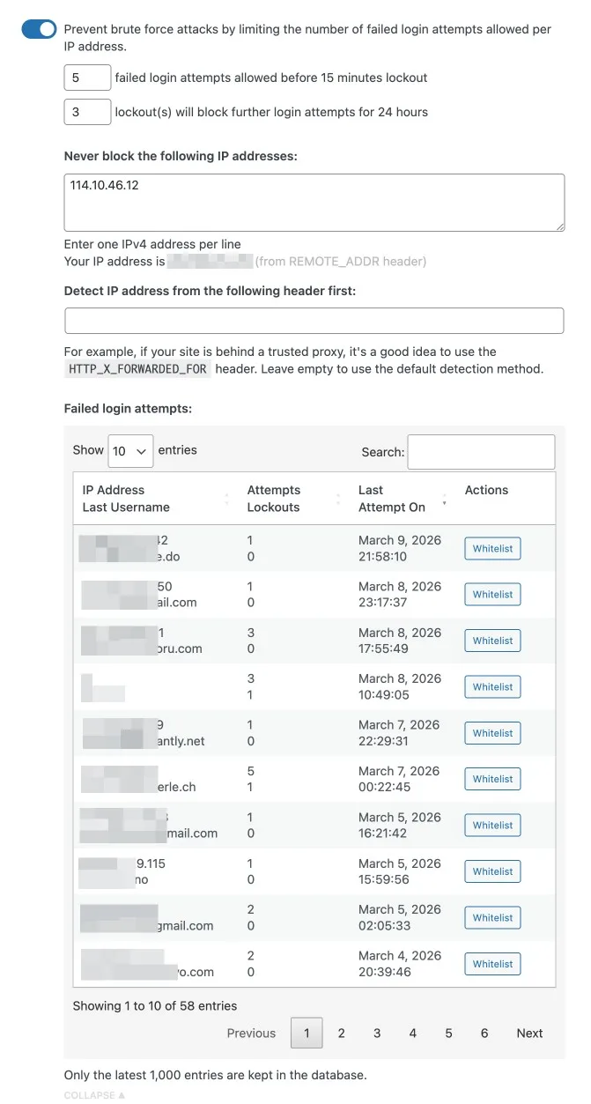Toggle brute force attack prevention switch
Image resolution: width=591 pixels, height=1104 pixels.
coord(39,30)
